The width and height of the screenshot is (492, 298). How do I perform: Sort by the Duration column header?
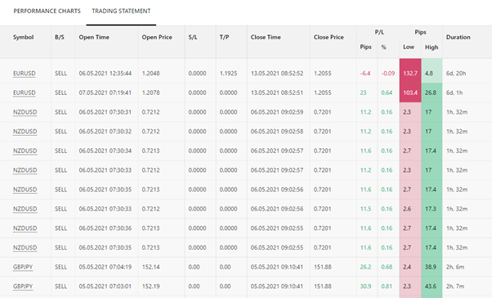tap(458, 37)
